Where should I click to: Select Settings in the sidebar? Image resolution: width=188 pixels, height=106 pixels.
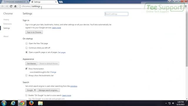pos(6,28)
